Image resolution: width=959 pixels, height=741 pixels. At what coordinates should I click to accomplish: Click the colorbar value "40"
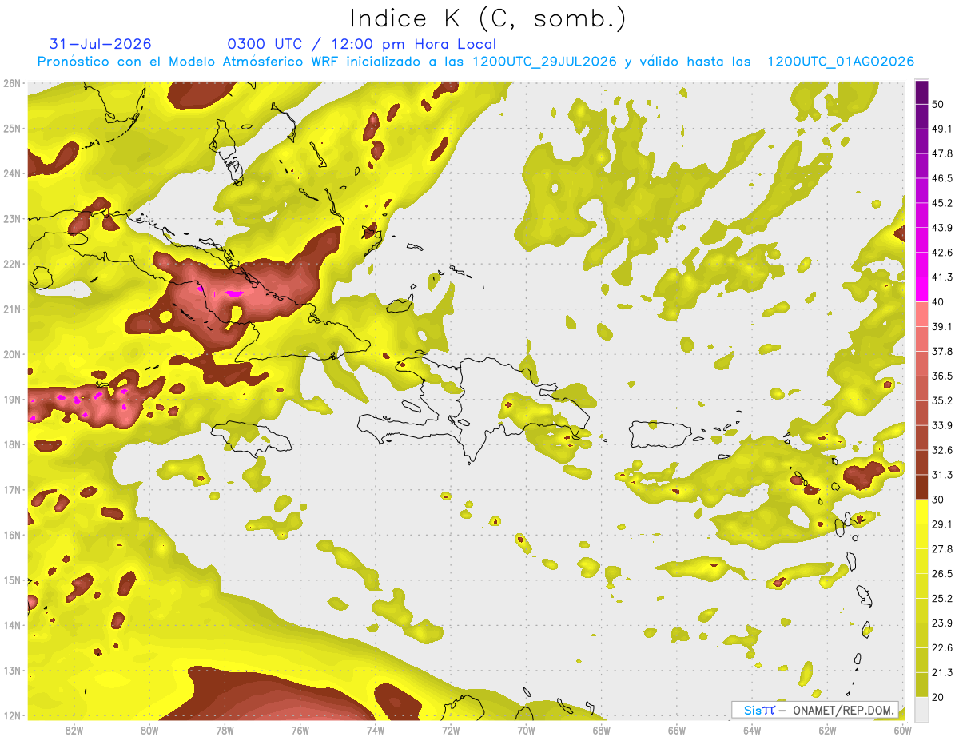(x=938, y=302)
